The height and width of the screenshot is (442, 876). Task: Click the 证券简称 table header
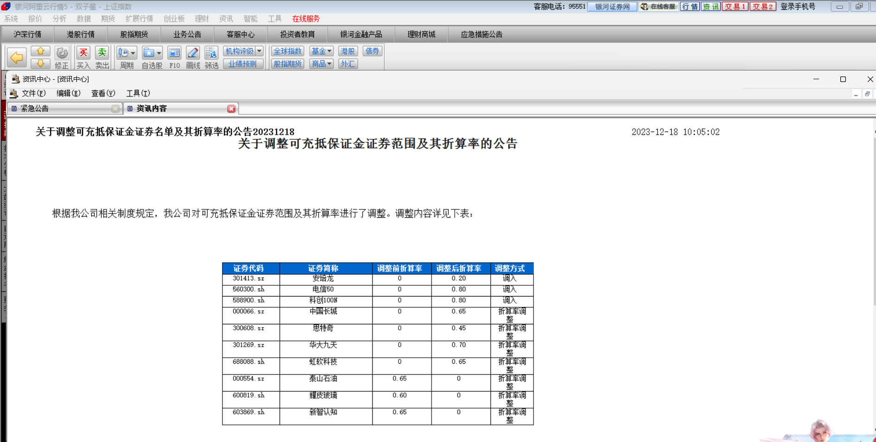pyautogui.click(x=326, y=268)
